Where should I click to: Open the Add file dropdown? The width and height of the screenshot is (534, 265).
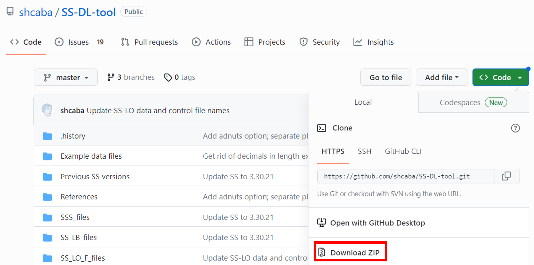click(x=442, y=77)
